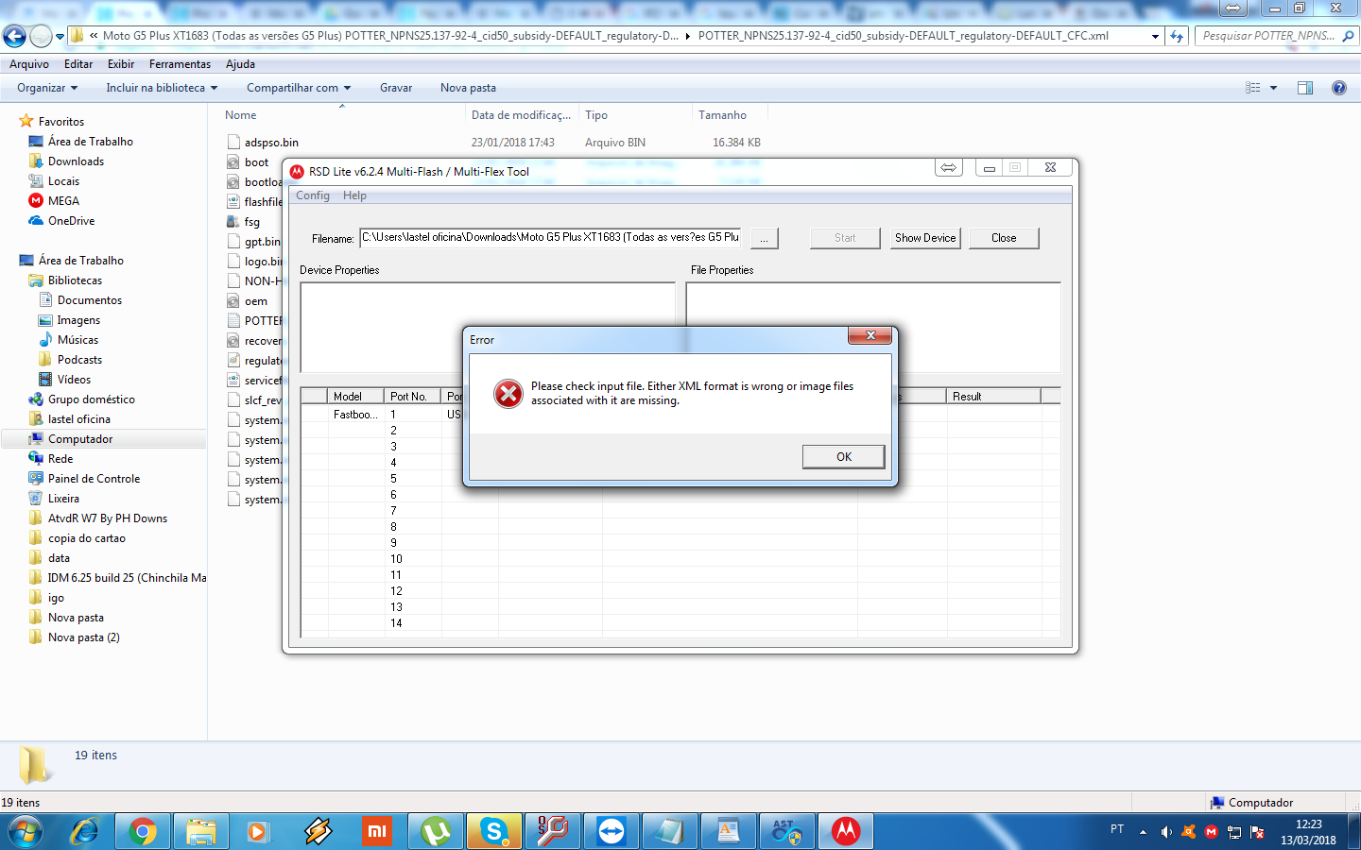Open the Ajuda menu in Explorer
1361x850 pixels.
click(x=240, y=64)
